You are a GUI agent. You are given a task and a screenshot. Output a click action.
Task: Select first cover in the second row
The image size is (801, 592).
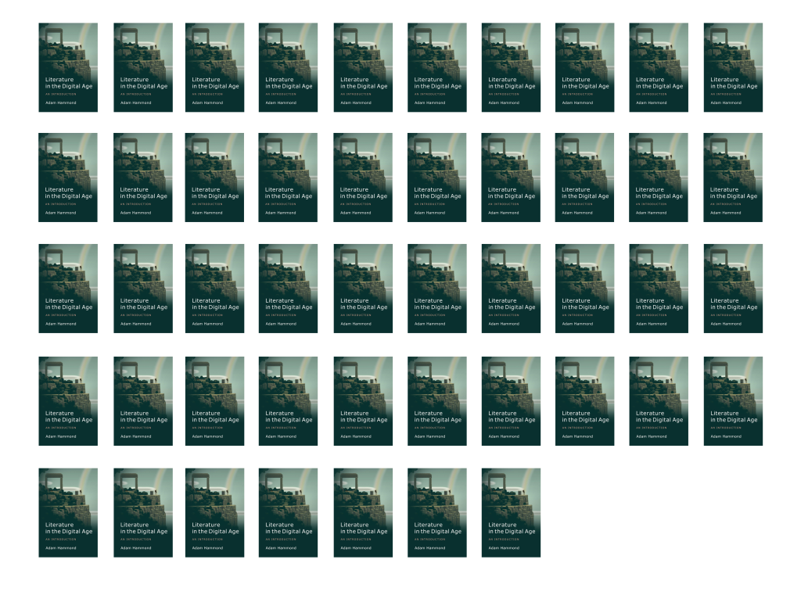pos(68,178)
